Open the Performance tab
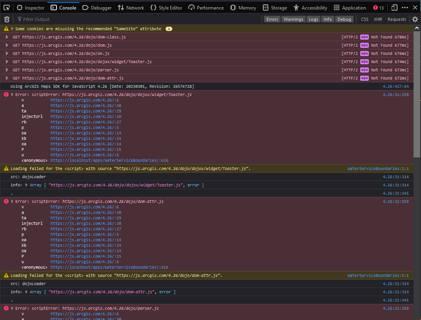The width and height of the screenshot is (421, 320). [x=206, y=8]
